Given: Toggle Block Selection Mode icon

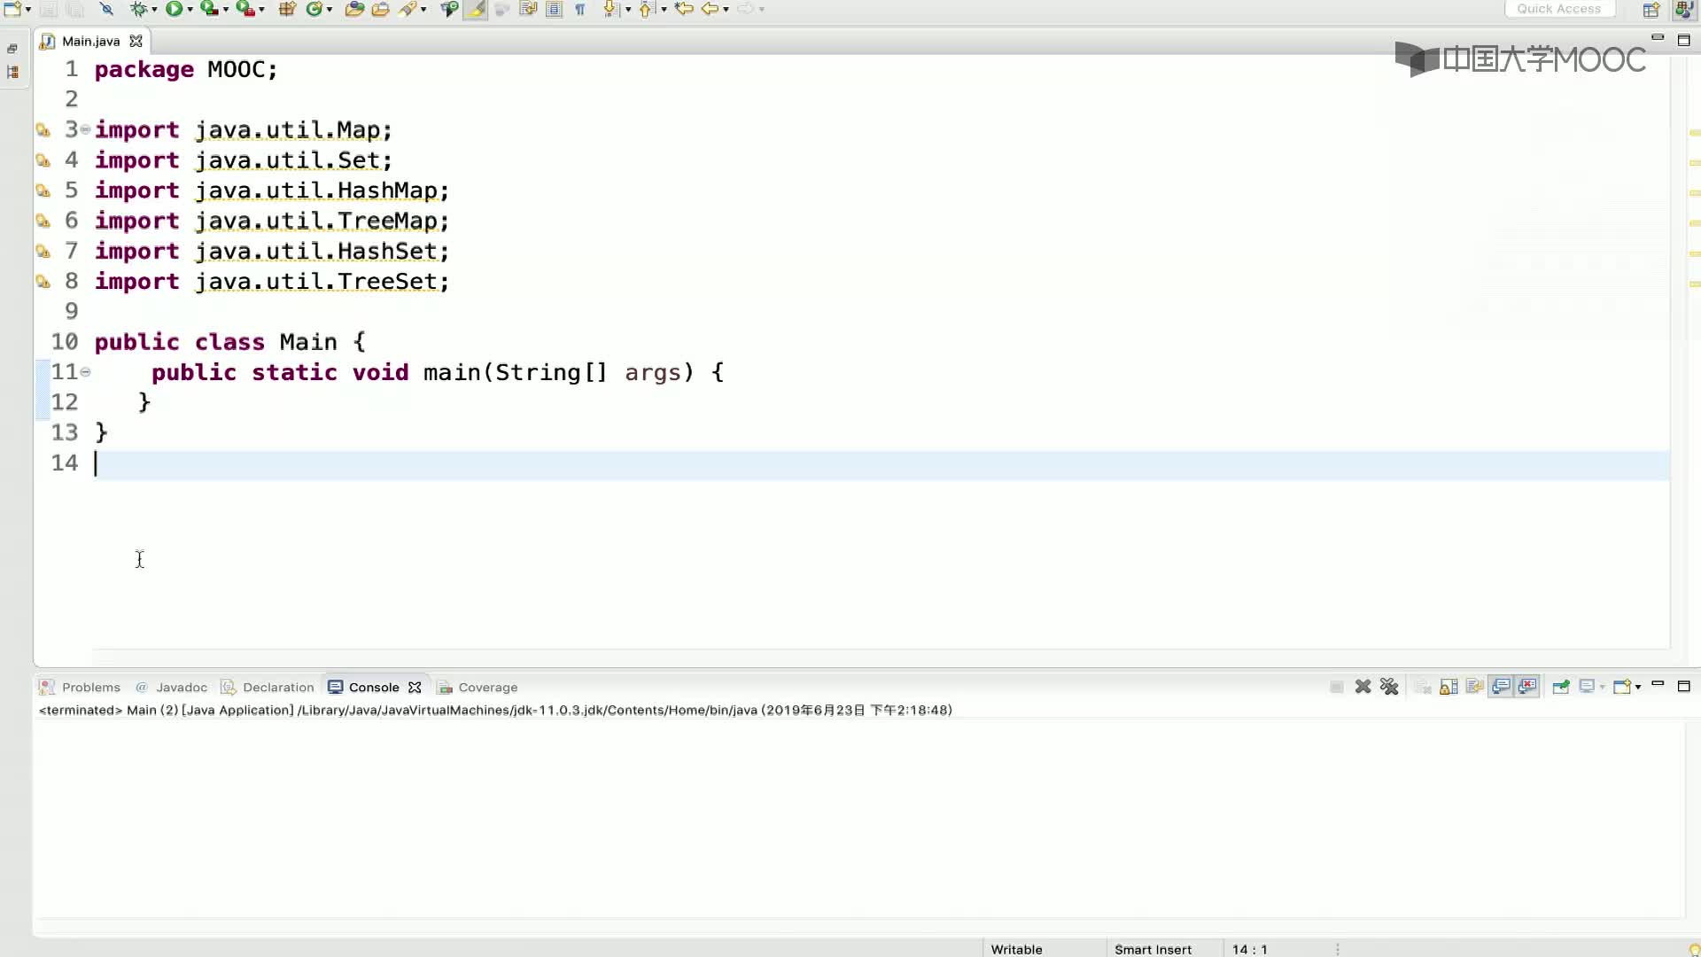Looking at the screenshot, I should pyautogui.click(x=554, y=9).
